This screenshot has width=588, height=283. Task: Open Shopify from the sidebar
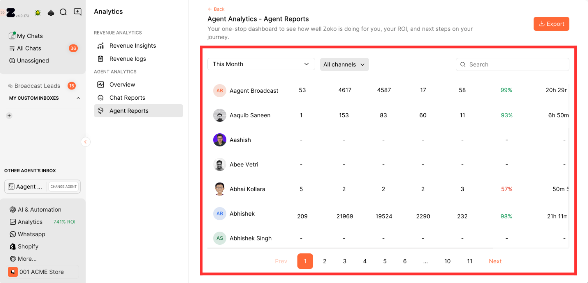28,246
